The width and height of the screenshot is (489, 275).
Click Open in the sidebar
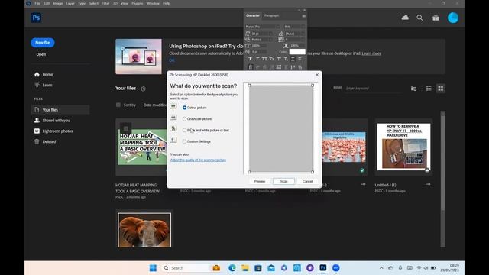pyautogui.click(x=40, y=54)
